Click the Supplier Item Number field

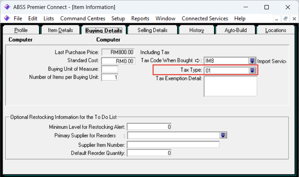pyautogui.click(x=173, y=145)
